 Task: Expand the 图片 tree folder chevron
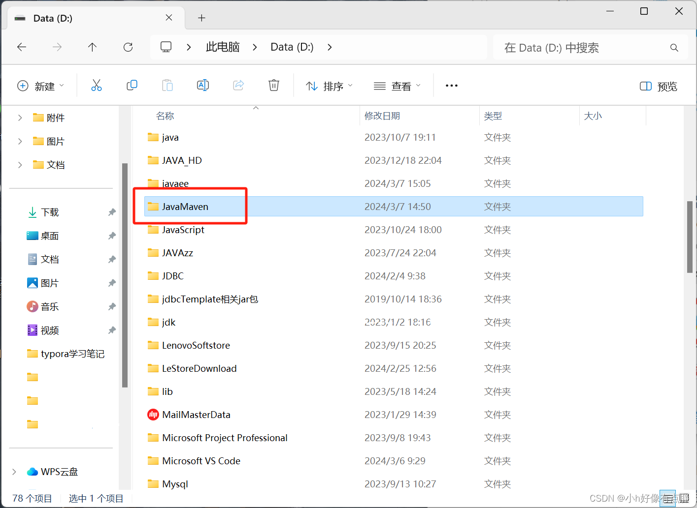pyautogui.click(x=20, y=141)
